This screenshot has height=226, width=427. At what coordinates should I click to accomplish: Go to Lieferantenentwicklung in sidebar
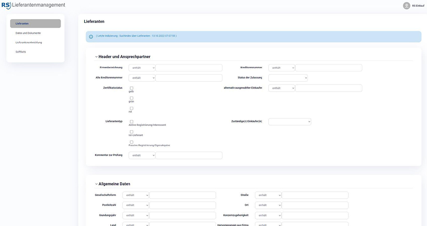29,42
